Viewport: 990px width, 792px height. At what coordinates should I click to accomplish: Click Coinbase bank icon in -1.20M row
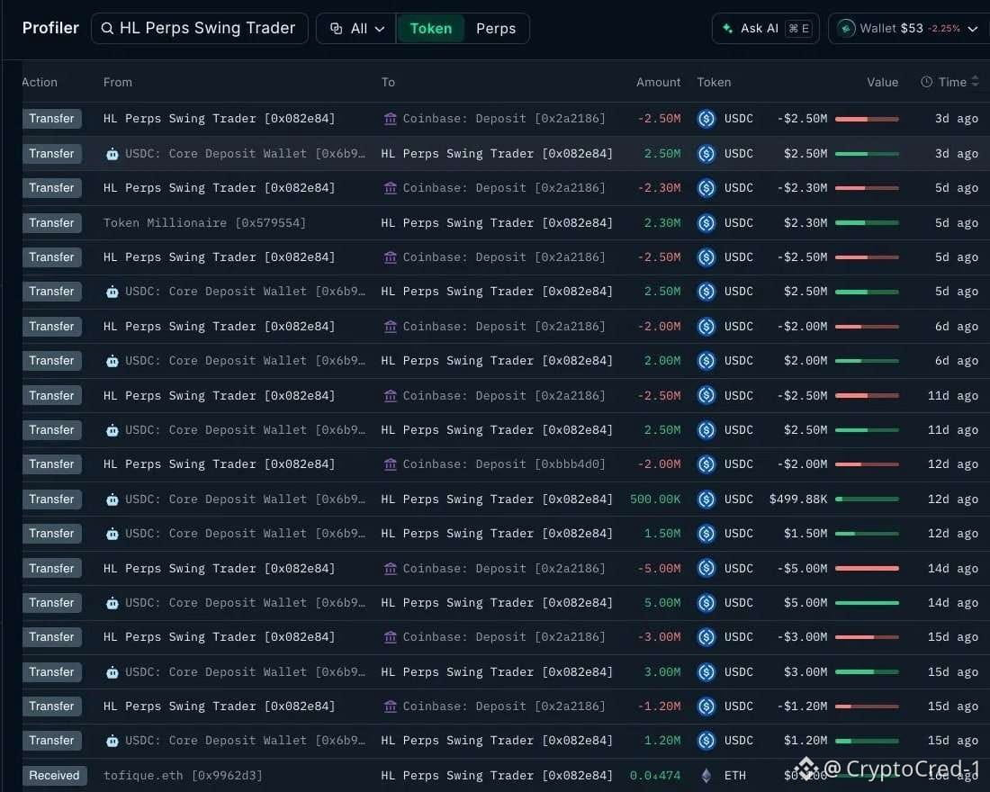tap(391, 706)
